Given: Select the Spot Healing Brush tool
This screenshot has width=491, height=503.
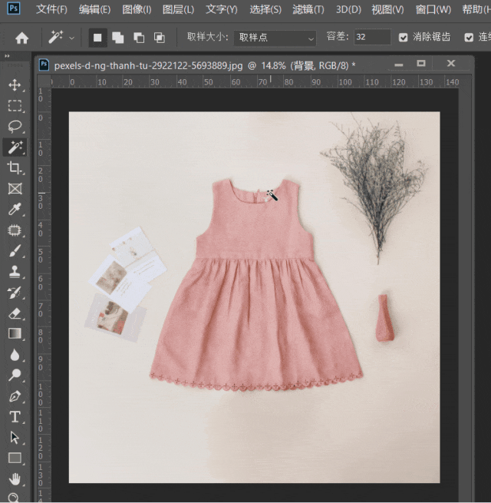Looking at the screenshot, I should point(15,230).
